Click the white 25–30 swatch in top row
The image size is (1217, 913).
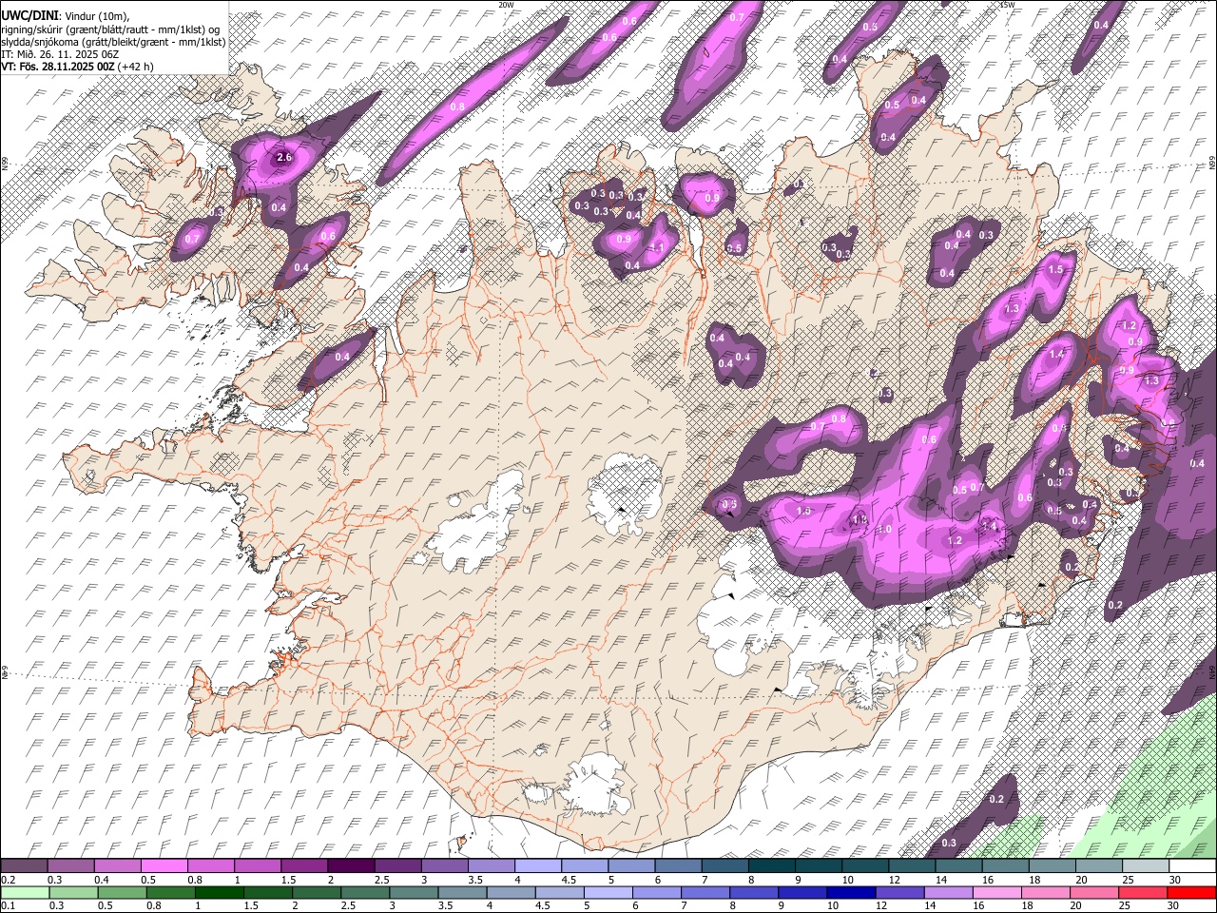[1146, 866]
